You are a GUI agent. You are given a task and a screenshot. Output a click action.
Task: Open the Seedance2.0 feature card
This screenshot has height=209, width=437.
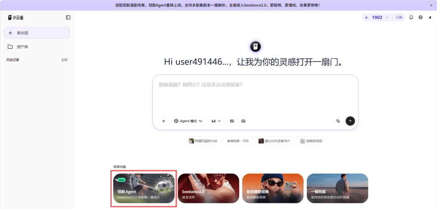(x=208, y=188)
